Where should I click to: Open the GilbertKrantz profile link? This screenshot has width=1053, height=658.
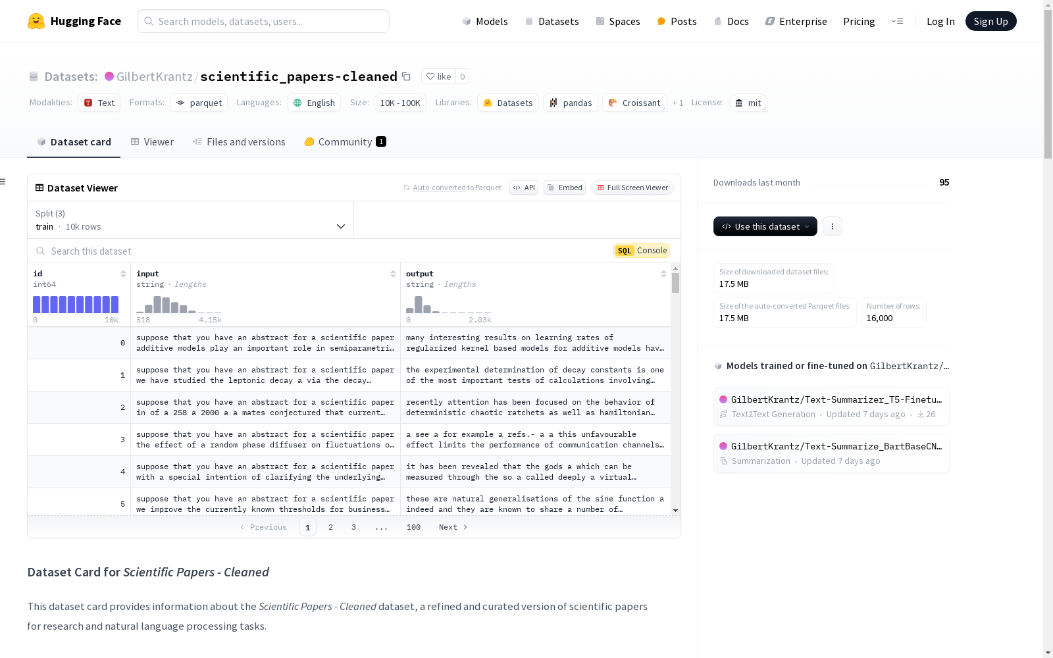(155, 76)
